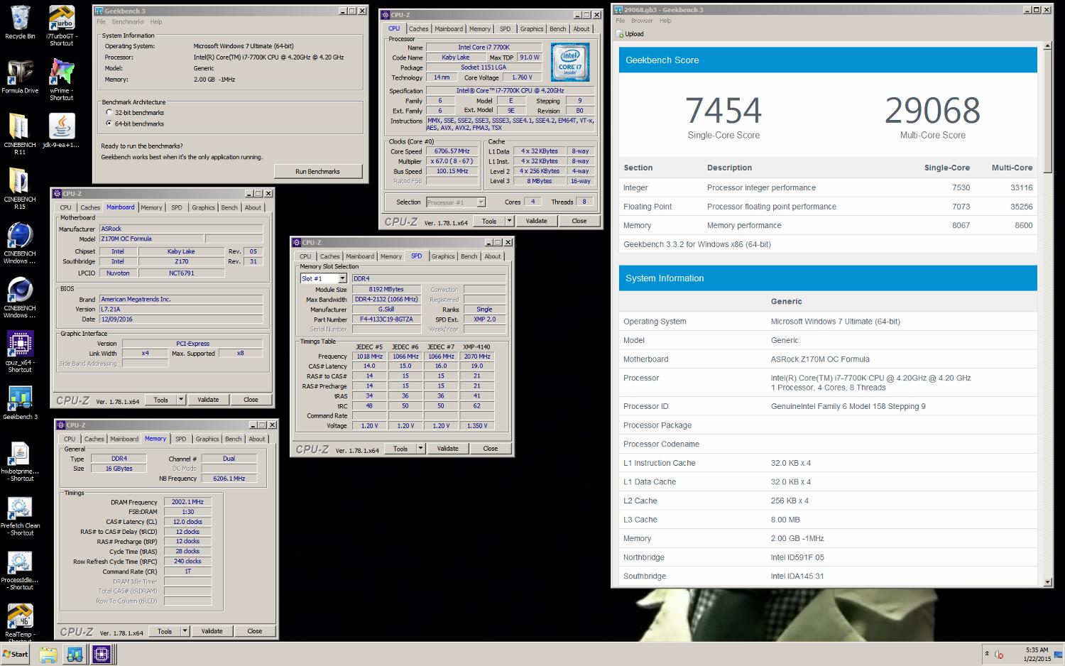
Task: Open first CINEBENCH Windows desktop icon
Action: coord(20,244)
